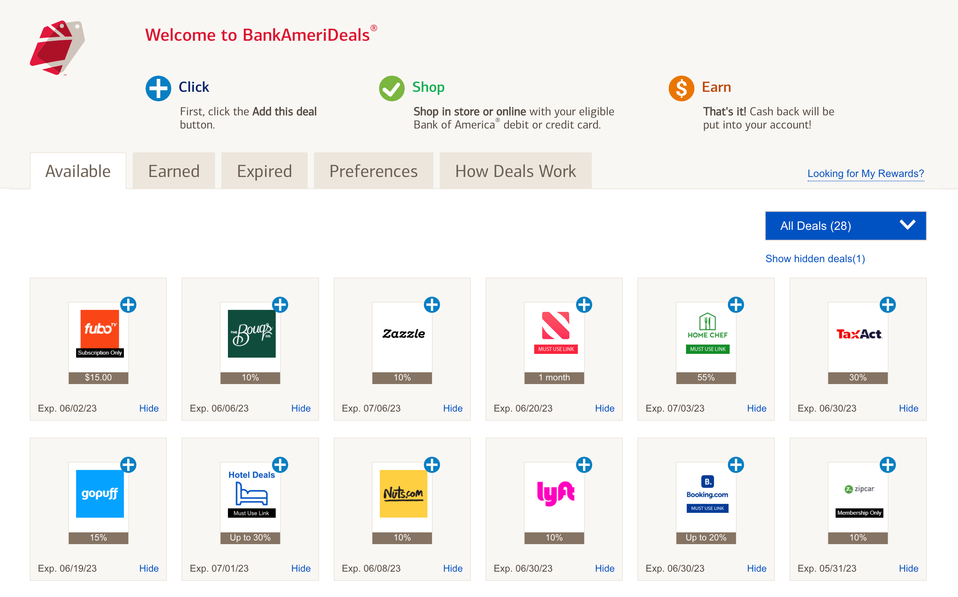Screen dimensions: 958x597
Task: Add the Bouqs 10% deal plus icon
Action: click(x=280, y=305)
